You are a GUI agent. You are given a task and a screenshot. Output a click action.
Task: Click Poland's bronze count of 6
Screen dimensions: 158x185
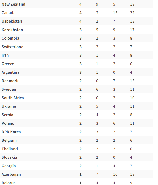tap(114, 123)
